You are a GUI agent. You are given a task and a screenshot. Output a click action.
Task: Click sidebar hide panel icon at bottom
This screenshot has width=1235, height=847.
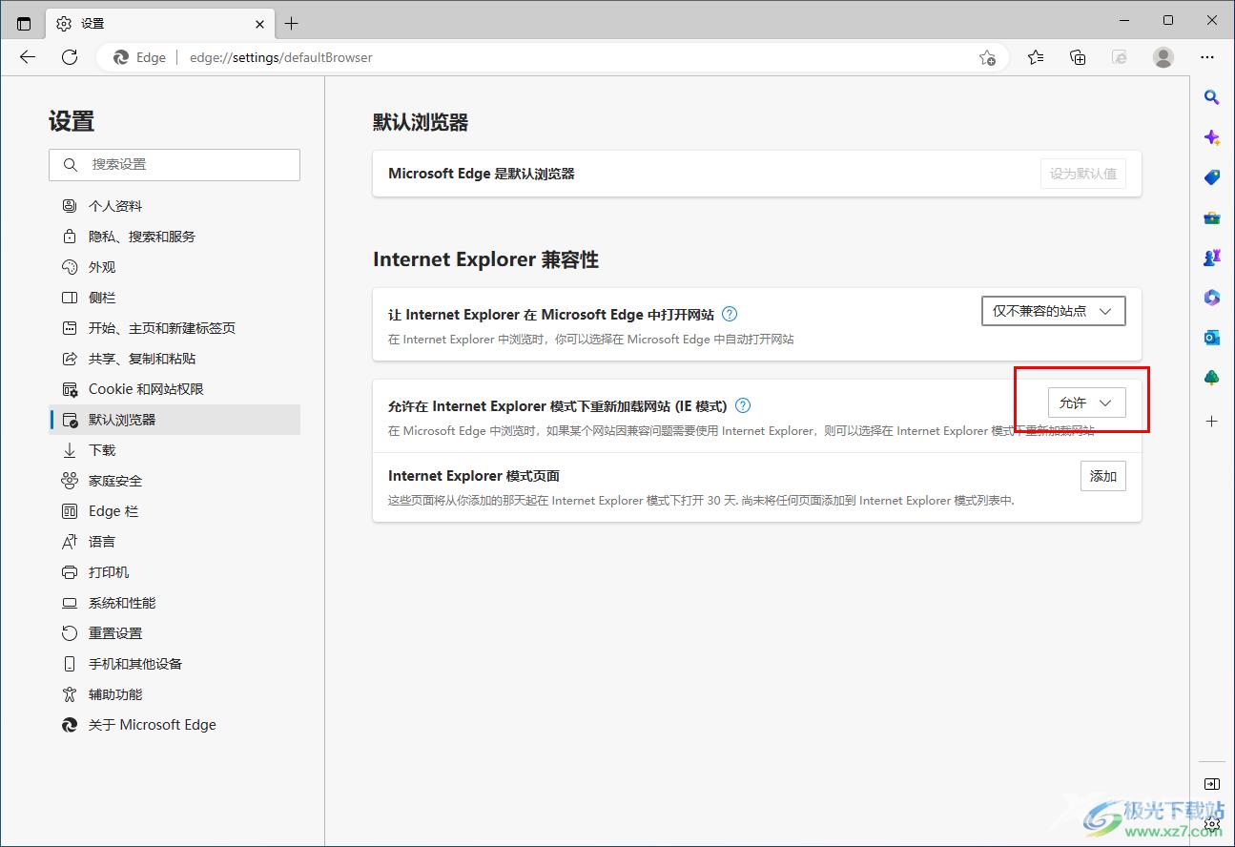tap(1211, 784)
